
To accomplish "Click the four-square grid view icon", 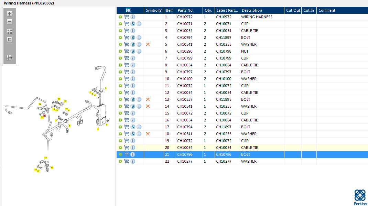I will pos(10,31).
